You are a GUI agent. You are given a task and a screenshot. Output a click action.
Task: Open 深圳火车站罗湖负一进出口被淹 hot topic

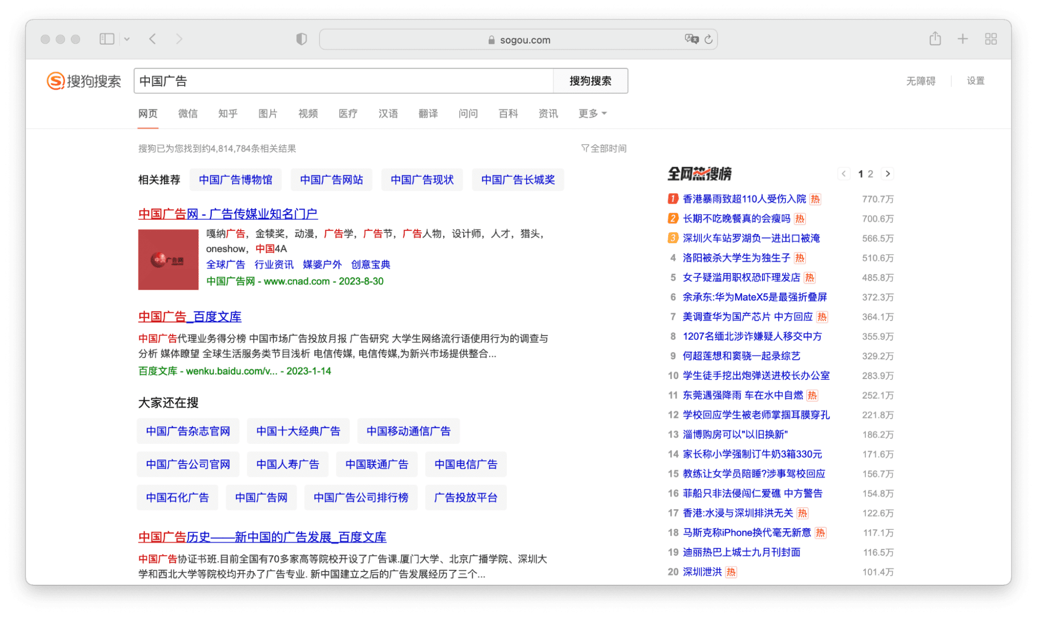(x=751, y=239)
